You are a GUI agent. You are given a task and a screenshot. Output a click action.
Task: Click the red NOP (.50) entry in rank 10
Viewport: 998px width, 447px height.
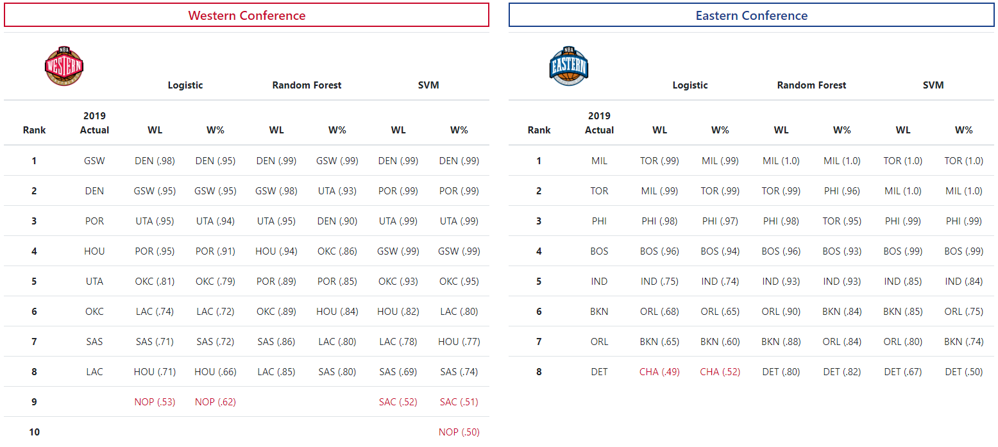click(x=459, y=432)
